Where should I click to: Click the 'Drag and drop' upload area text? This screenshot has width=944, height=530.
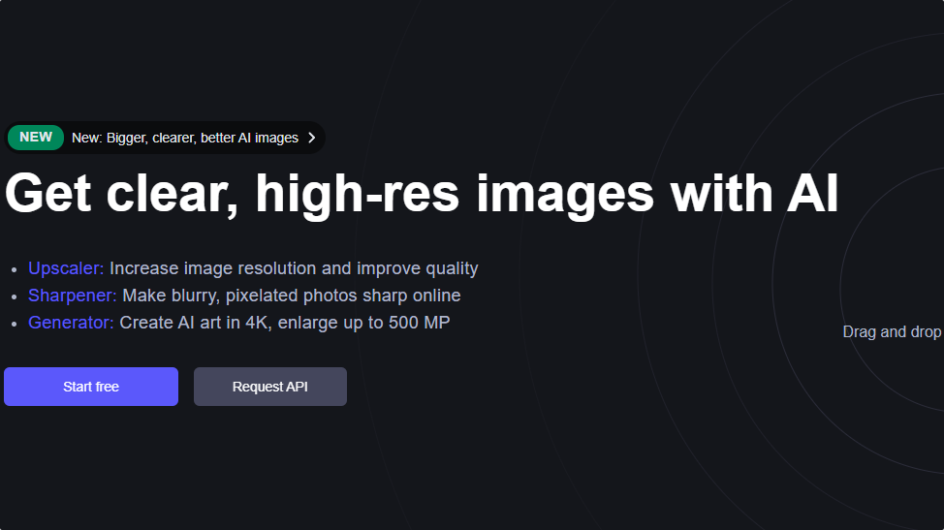click(x=893, y=332)
